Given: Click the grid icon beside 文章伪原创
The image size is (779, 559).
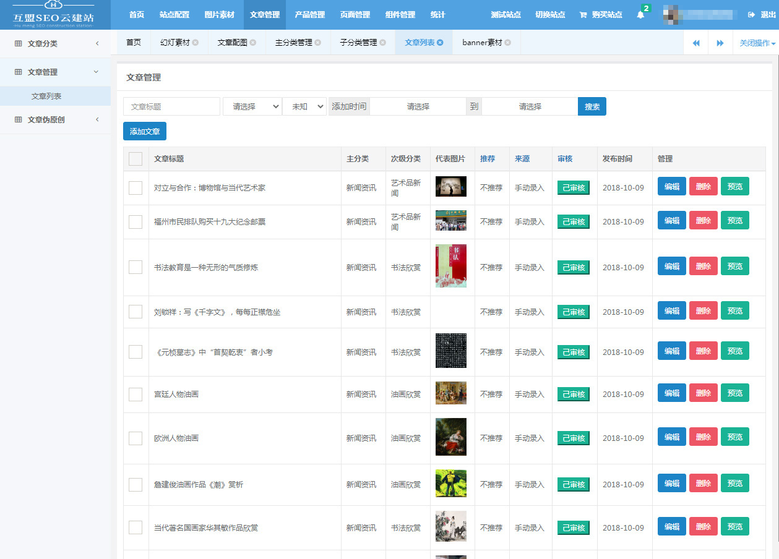Looking at the screenshot, I should tap(19, 120).
